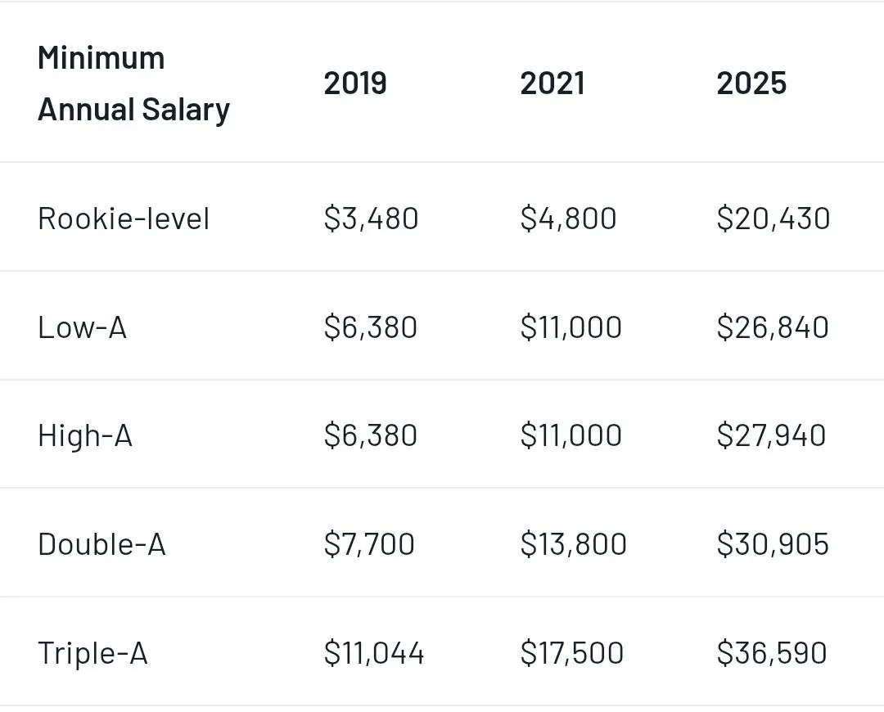Click the Rookie-level row label
This screenshot has height=712, width=884.
coord(124,219)
